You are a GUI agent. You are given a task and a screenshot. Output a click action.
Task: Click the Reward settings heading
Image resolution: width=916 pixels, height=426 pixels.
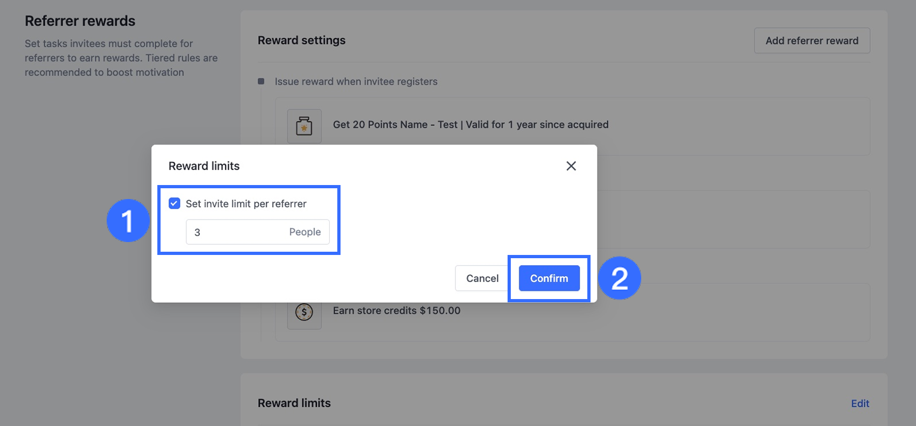coord(301,40)
